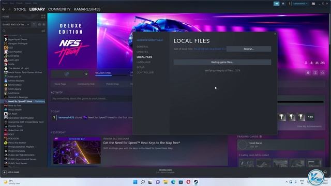Open the COMMUNITY section
The height and width of the screenshot is (186, 331).
click(x=59, y=9)
